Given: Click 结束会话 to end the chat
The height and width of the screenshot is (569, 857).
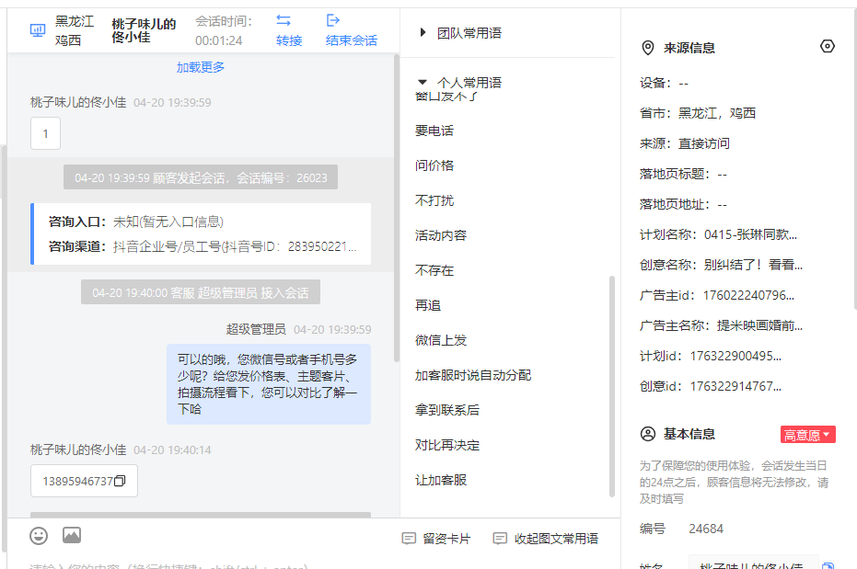Looking at the screenshot, I should (352, 40).
